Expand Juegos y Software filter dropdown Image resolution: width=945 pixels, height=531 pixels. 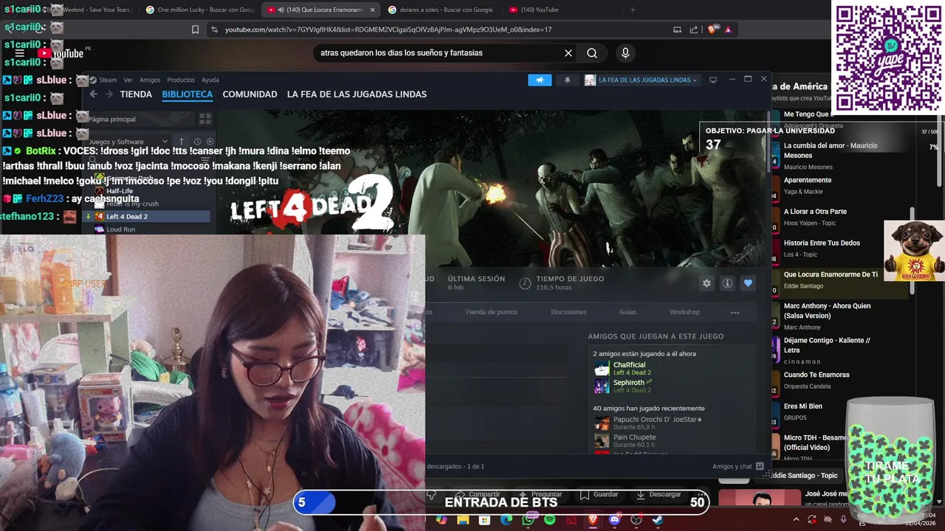coord(128,142)
